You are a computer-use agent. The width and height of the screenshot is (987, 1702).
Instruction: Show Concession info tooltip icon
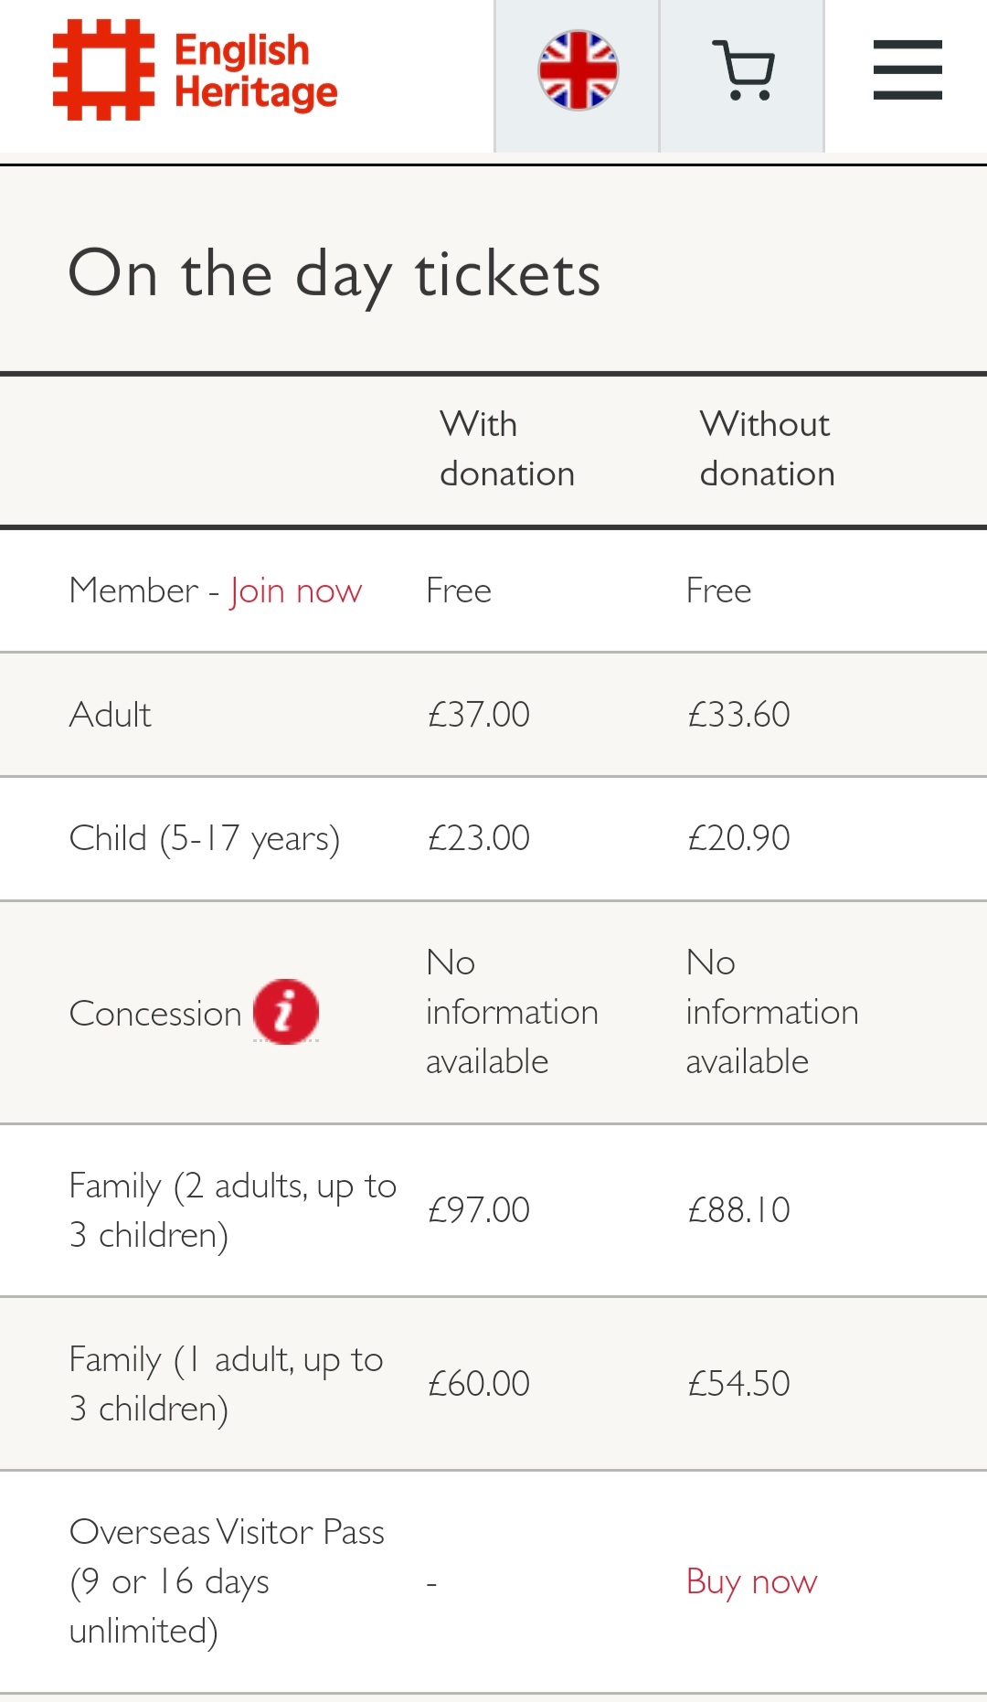(286, 1012)
